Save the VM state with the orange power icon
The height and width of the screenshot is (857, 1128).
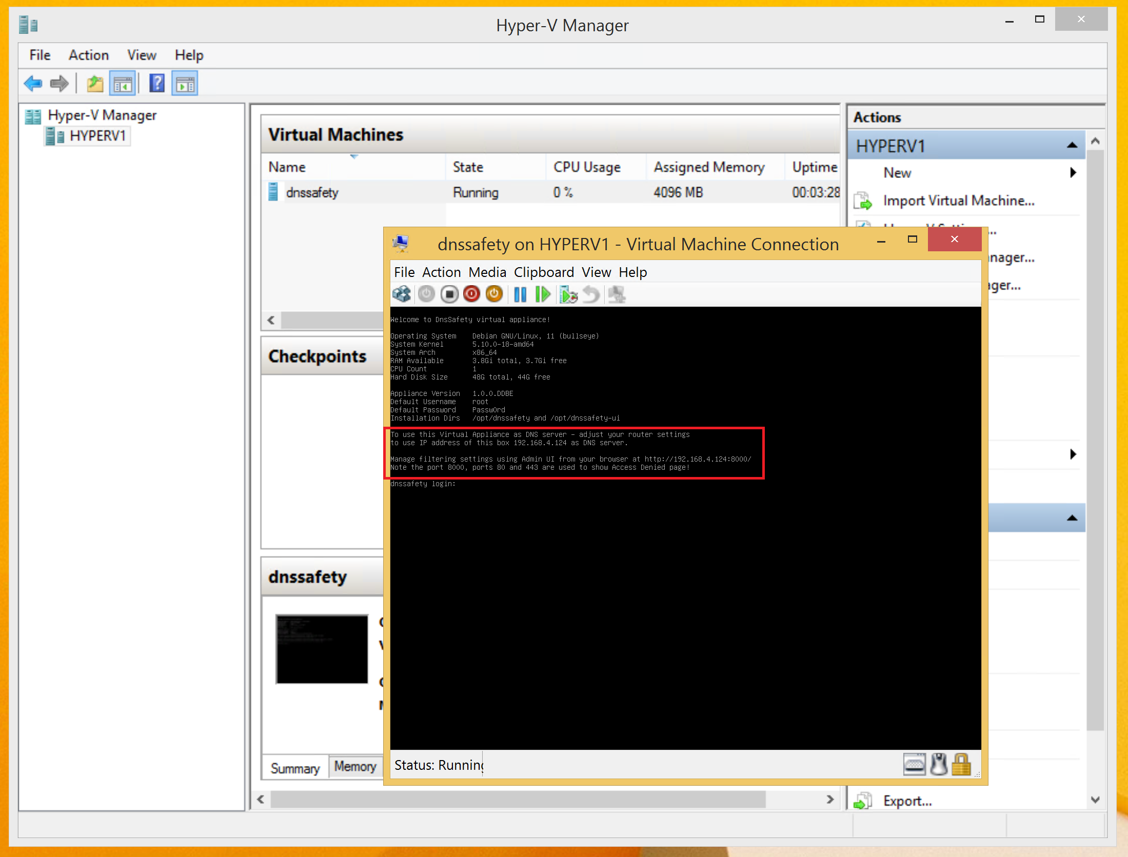[x=494, y=294]
